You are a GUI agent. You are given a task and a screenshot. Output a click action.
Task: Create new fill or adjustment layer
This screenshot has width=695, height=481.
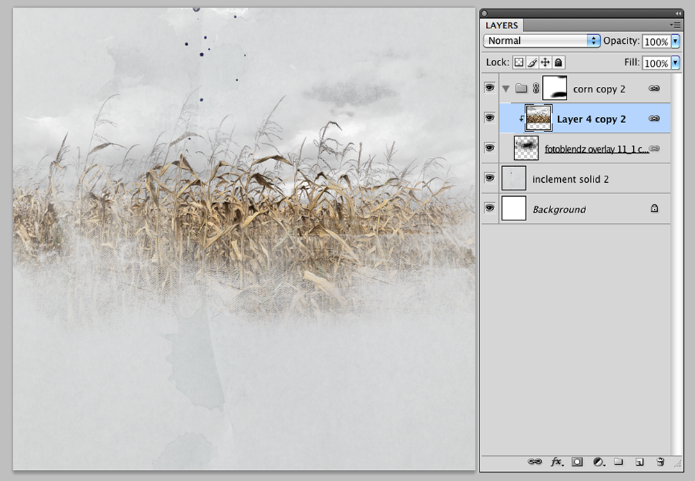599,462
